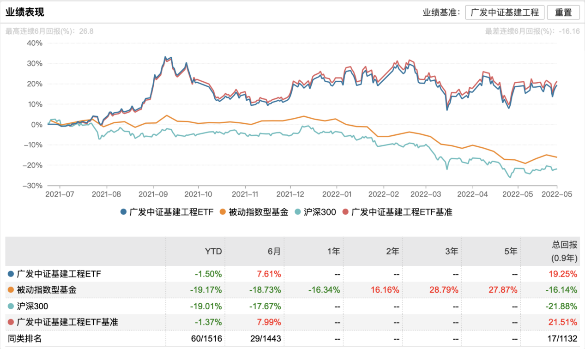Toggle 广发中证基建工程ETF基准 legend series

click(397, 212)
